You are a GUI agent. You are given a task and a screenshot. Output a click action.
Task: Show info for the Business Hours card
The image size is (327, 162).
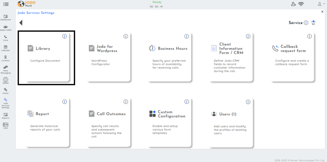point(186,36)
